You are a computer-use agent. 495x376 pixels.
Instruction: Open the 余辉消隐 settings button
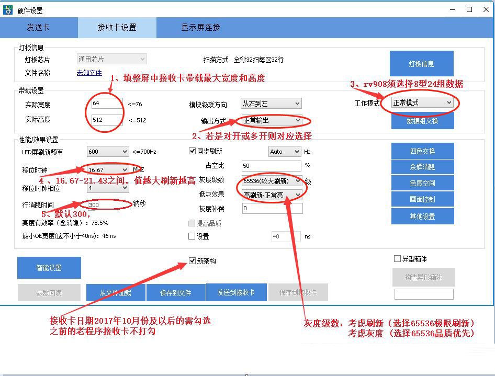422,167
